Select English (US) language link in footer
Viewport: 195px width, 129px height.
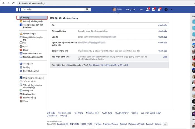pyautogui.click(x=63, y=124)
